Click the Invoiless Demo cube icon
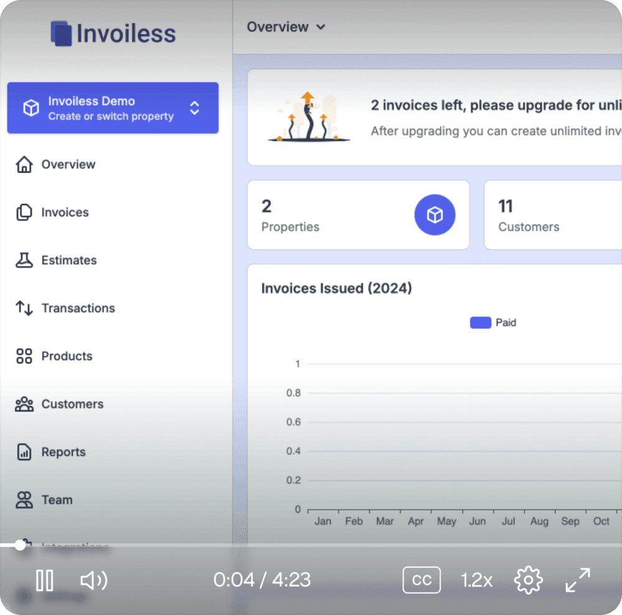 point(31,108)
